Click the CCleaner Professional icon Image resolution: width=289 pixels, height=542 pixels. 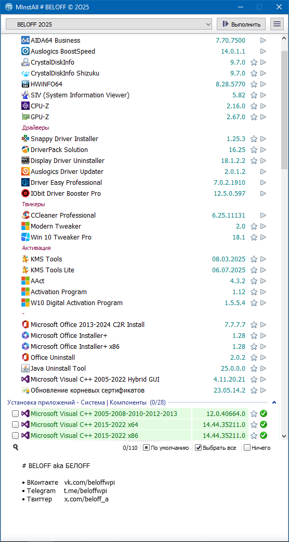tap(25, 216)
